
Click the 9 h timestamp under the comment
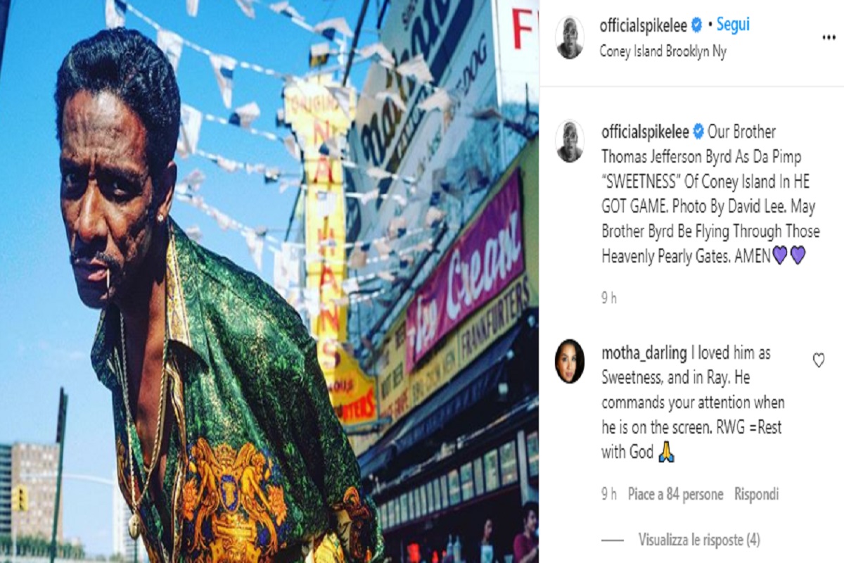pyautogui.click(x=609, y=494)
